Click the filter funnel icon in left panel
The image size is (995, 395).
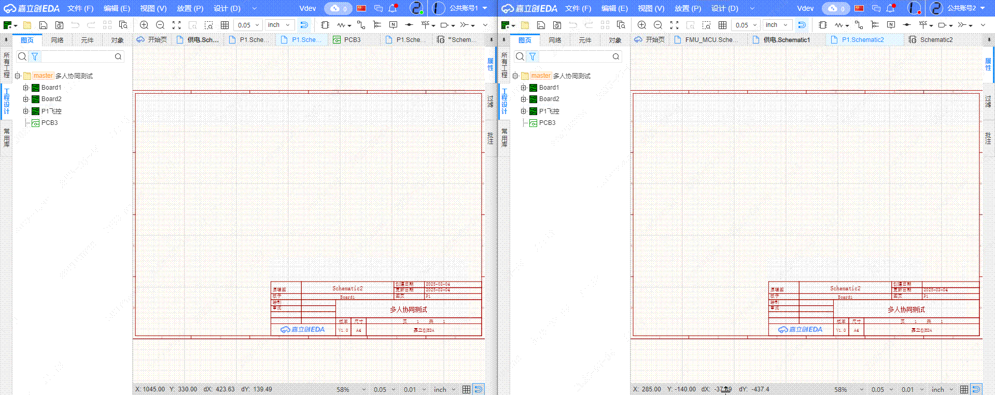click(x=35, y=57)
